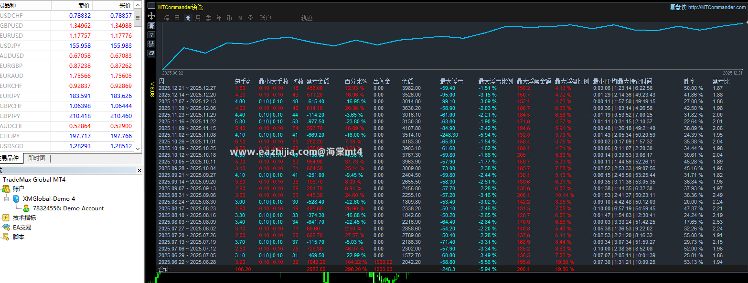Screen dimensions: 748x283
Task: Switch to the 币 currency tab
Action: pos(229,18)
